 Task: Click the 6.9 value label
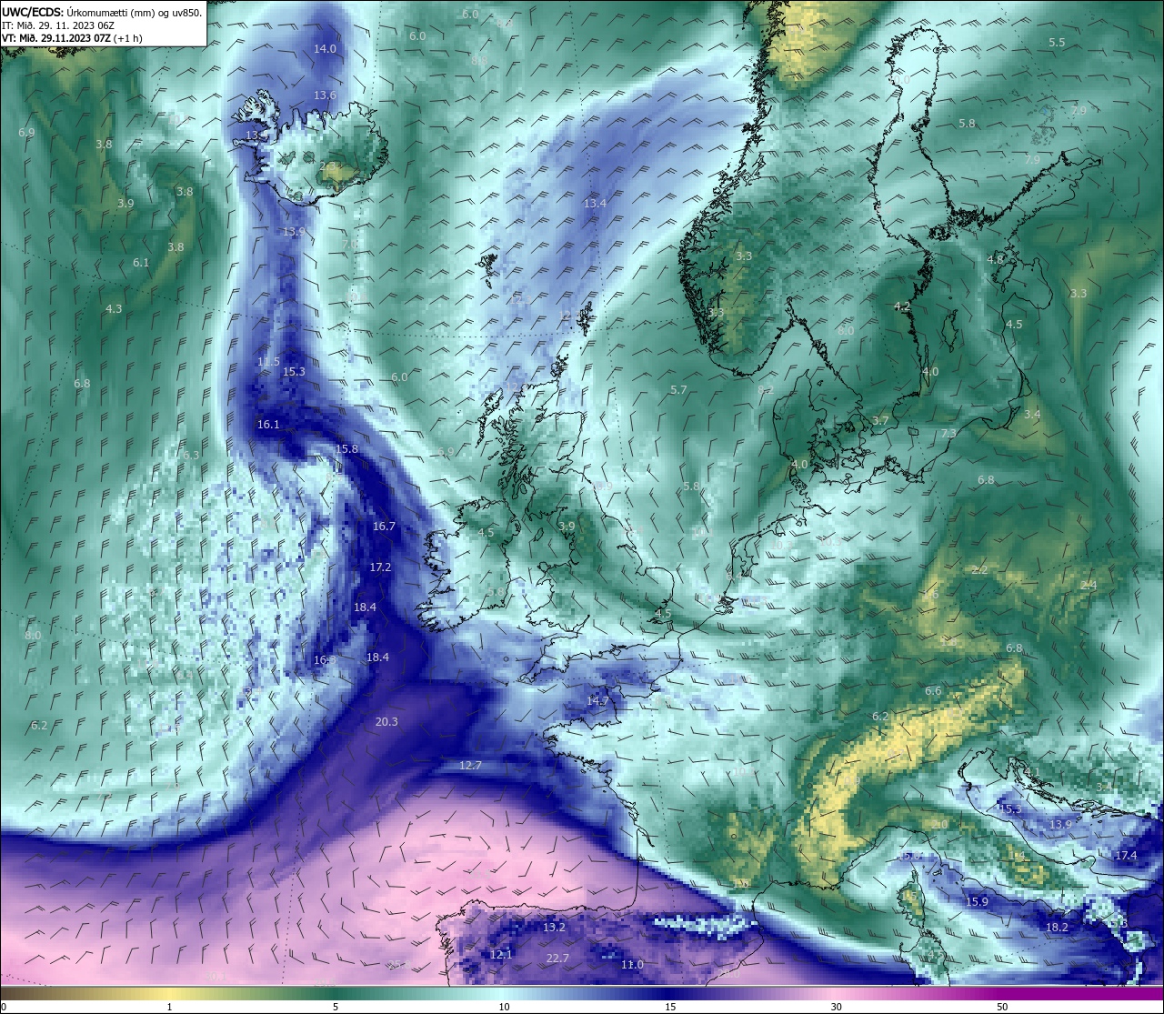click(26, 133)
